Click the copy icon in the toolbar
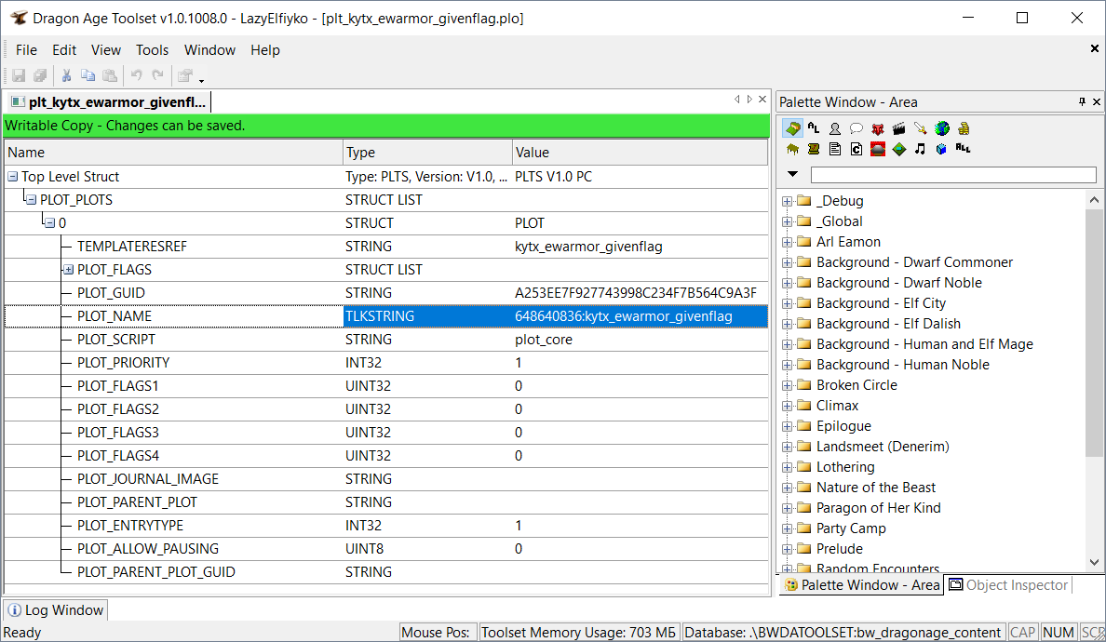Image resolution: width=1106 pixels, height=642 pixels. (88, 76)
